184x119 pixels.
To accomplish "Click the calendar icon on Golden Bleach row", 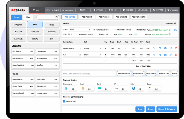I will click(x=165, y=48).
